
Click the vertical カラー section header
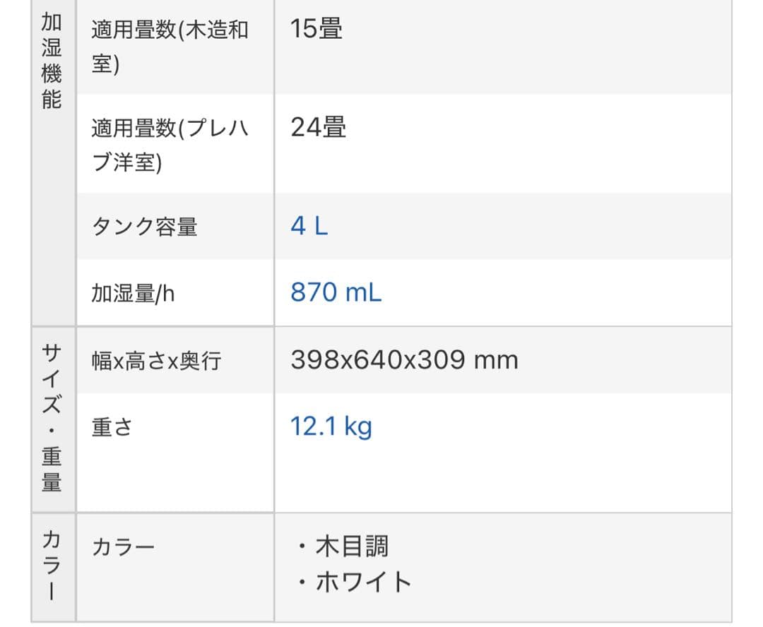(52, 566)
